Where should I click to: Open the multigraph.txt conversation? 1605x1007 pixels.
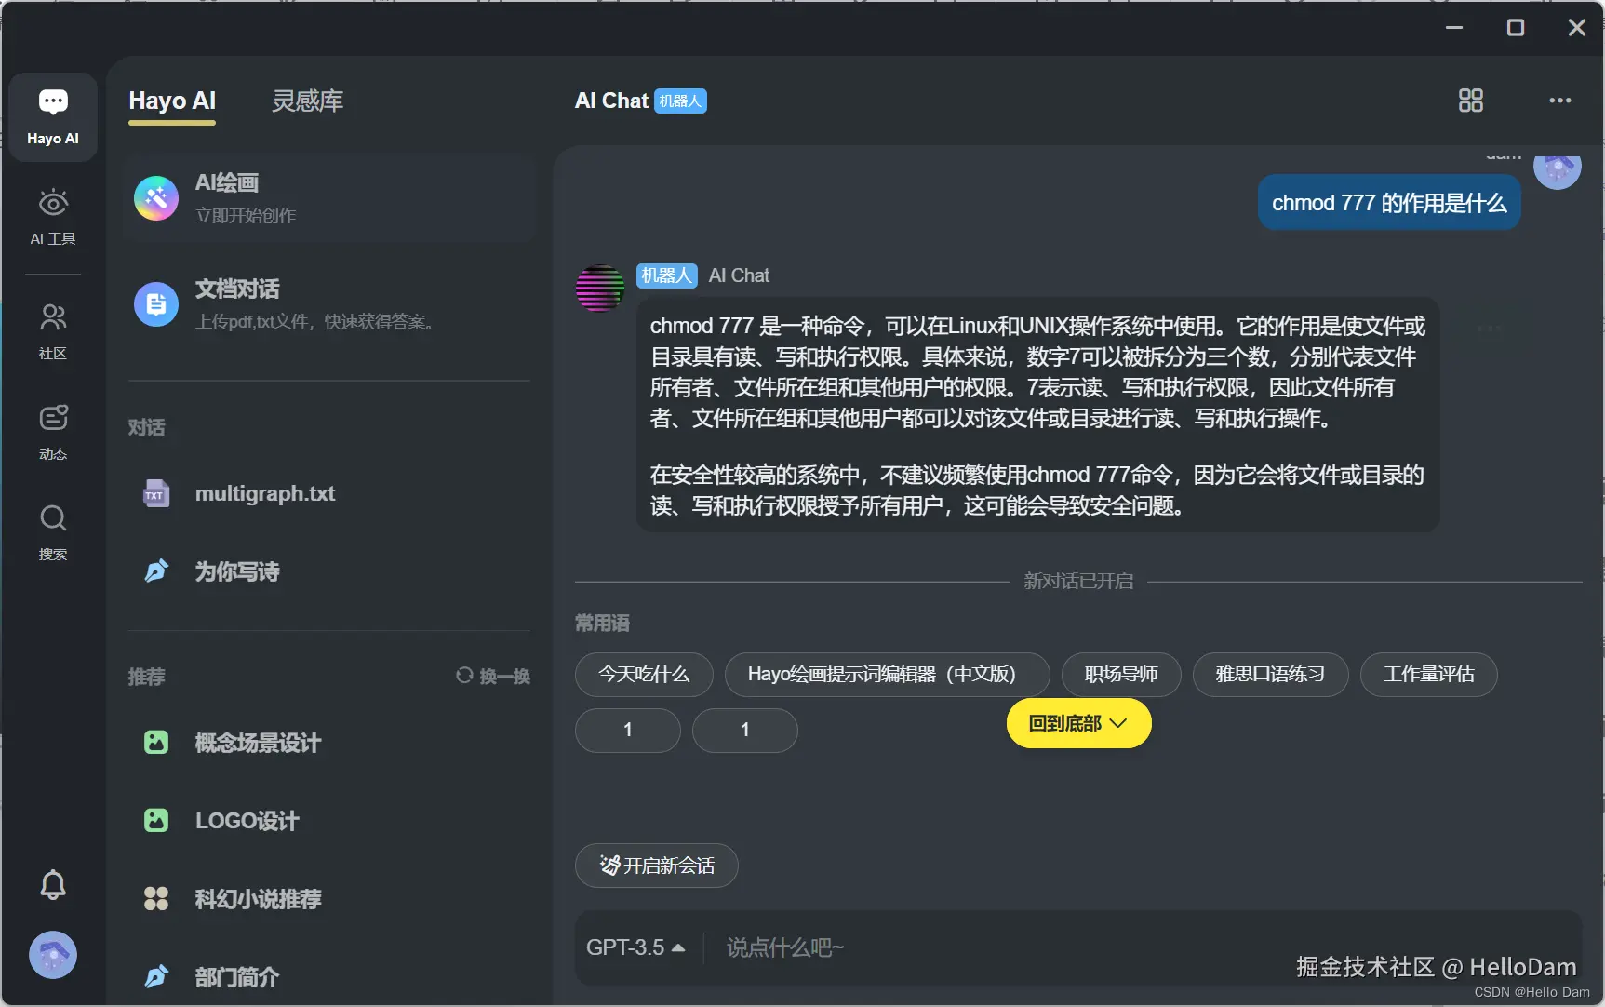(329, 493)
